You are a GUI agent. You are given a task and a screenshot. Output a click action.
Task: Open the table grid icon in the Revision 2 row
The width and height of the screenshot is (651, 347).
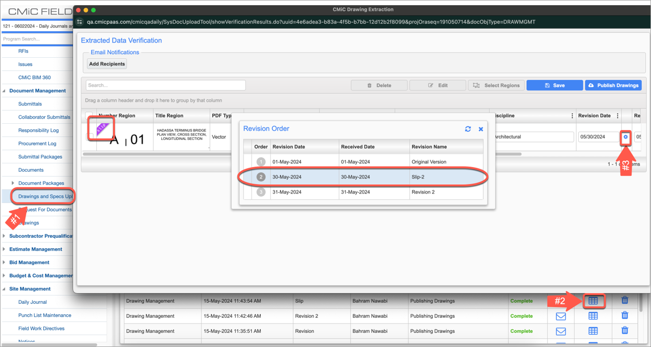(593, 316)
